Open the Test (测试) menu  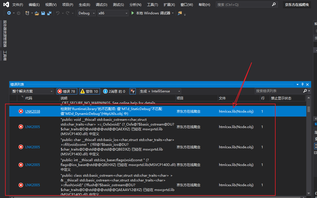118,4
